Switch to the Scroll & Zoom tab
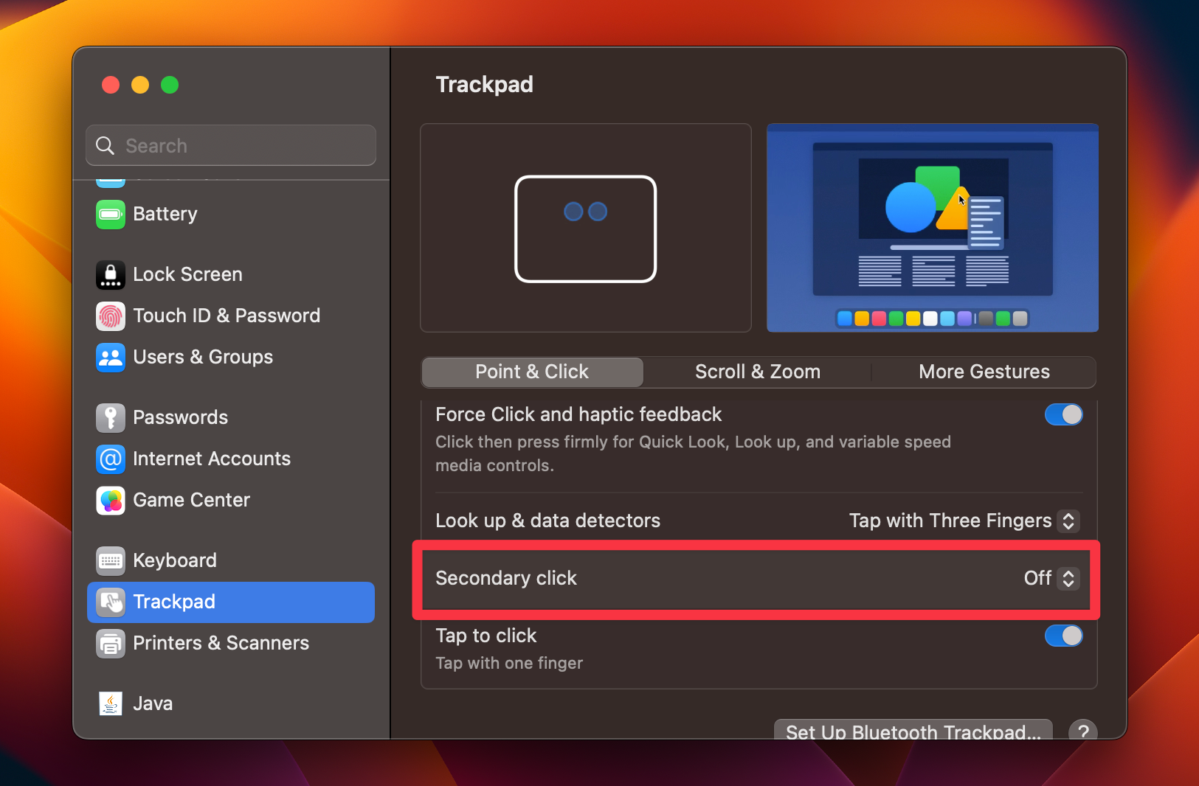The image size is (1199, 786). tap(757, 372)
